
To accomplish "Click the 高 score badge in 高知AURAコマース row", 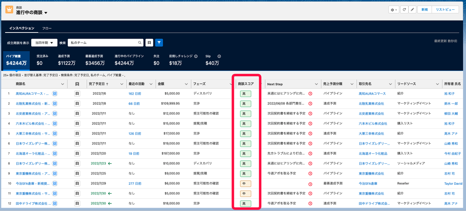I will 246,94.
